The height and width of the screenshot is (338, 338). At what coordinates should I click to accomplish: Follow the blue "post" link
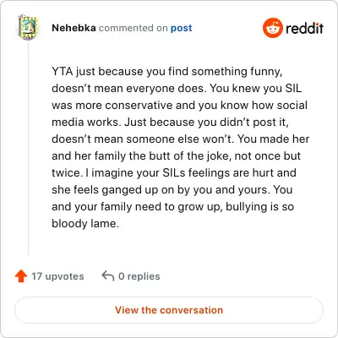click(182, 28)
